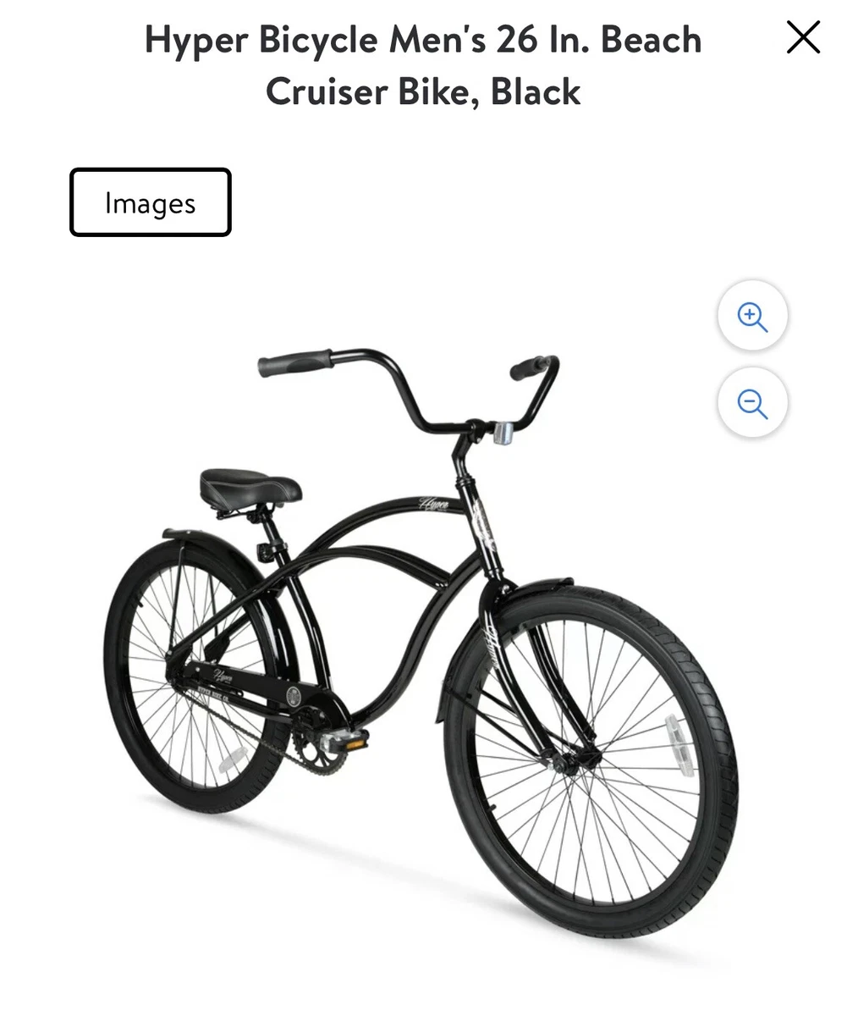Image resolution: width=847 pixels, height=1016 pixels.
Task: Close the product image viewer
Action: (x=802, y=38)
